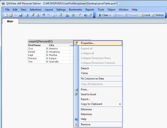Select Maximize in context menu
This screenshot has width=167, height=128.
tap(98, 114)
